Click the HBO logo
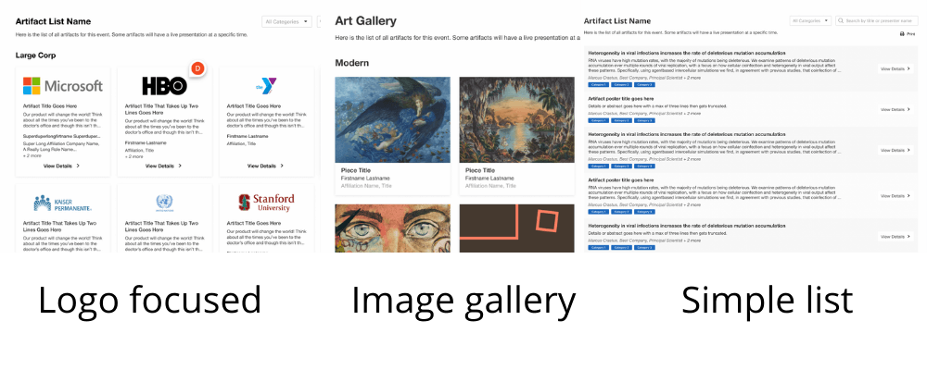This screenshot has height=370, width=927. click(x=164, y=86)
